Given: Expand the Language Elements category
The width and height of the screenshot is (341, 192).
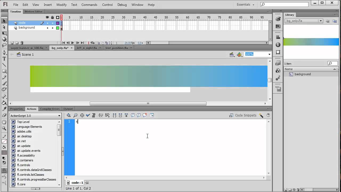Looking at the screenshot, I should [x=29, y=127].
